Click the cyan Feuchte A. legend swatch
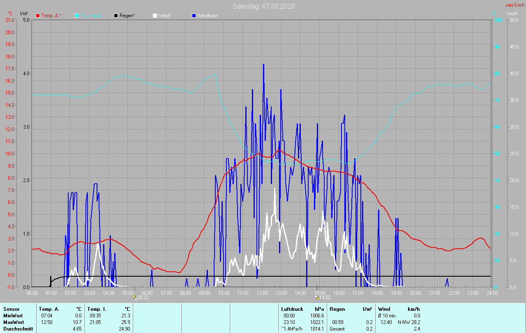 tap(77, 16)
